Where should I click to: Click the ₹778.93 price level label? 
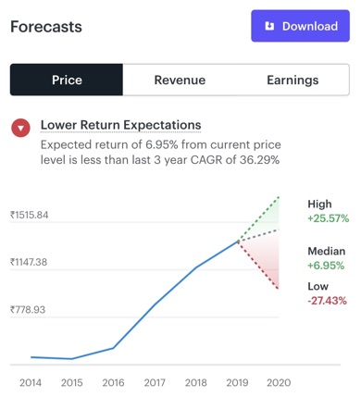tap(28, 309)
